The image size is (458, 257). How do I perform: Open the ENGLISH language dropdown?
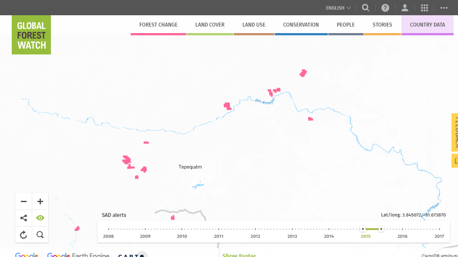pyautogui.click(x=338, y=8)
